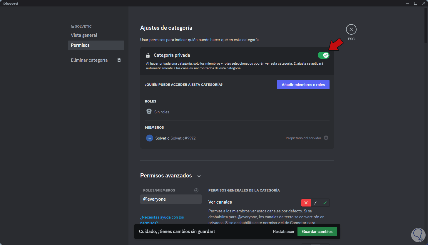Click Añadir miembros o roles button

(303, 85)
